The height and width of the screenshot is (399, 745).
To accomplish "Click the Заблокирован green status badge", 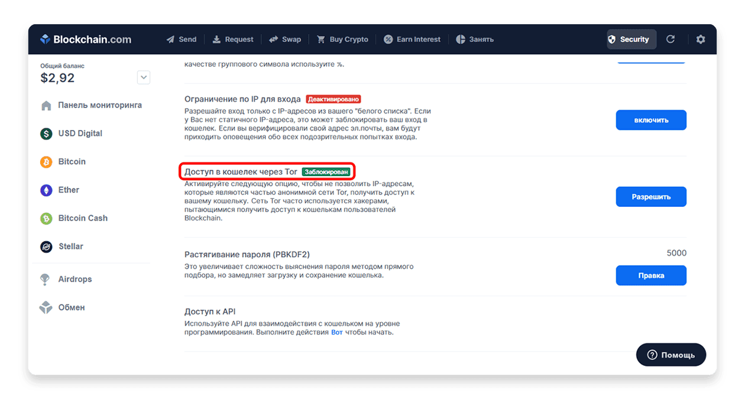I will pyautogui.click(x=326, y=172).
